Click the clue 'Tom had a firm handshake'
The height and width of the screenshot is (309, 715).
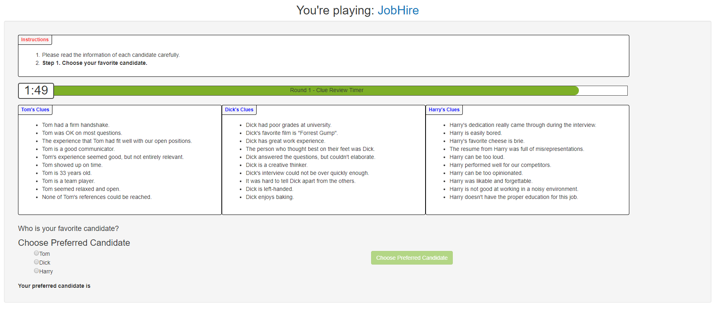pyautogui.click(x=76, y=125)
